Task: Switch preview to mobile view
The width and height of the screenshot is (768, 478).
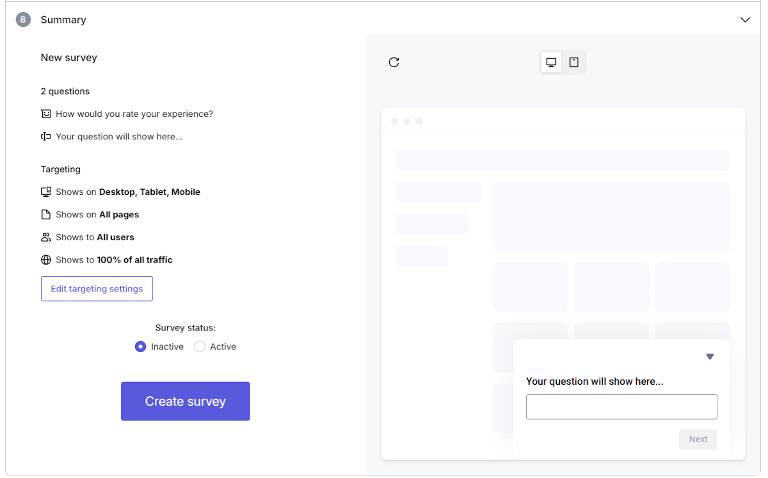Action: 573,62
